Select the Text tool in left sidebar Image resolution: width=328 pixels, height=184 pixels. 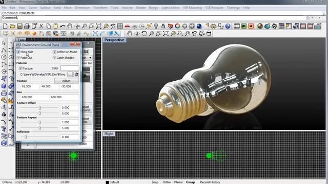coord(4,129)
